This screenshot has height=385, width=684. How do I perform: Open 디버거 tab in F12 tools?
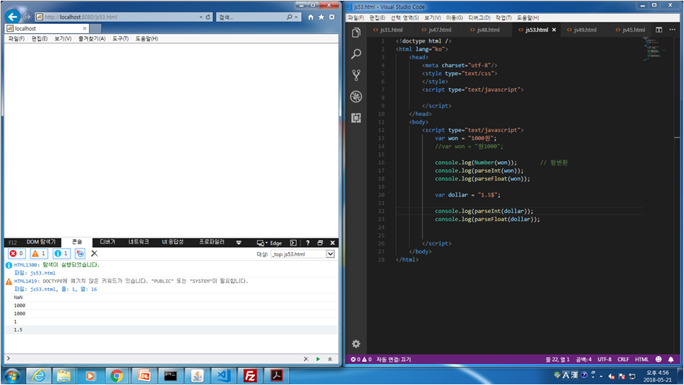point(108,242)
